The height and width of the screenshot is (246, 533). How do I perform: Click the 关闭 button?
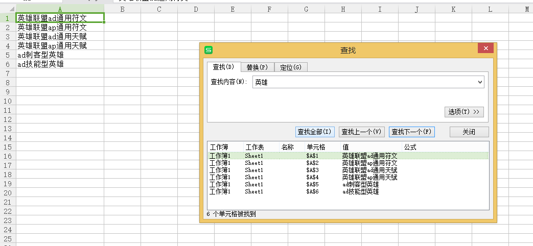469,132
